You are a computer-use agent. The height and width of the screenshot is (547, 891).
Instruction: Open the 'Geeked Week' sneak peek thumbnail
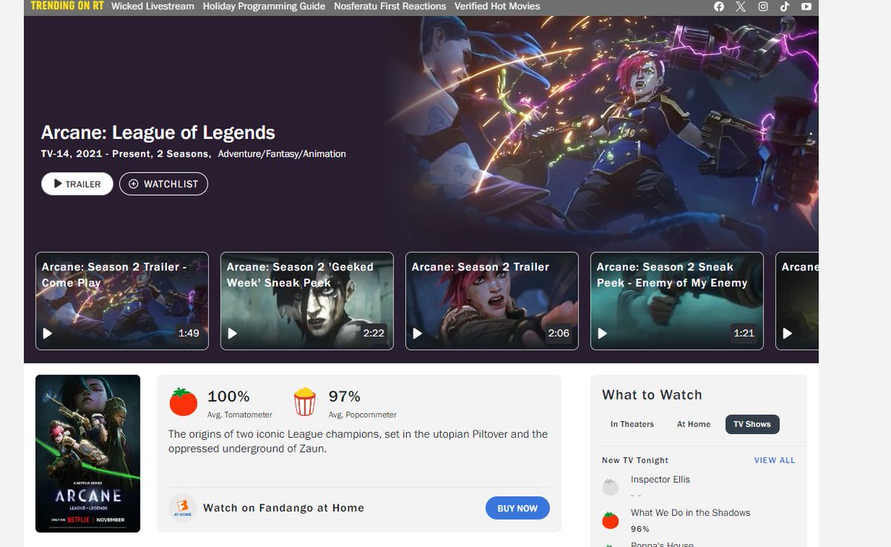307,301
